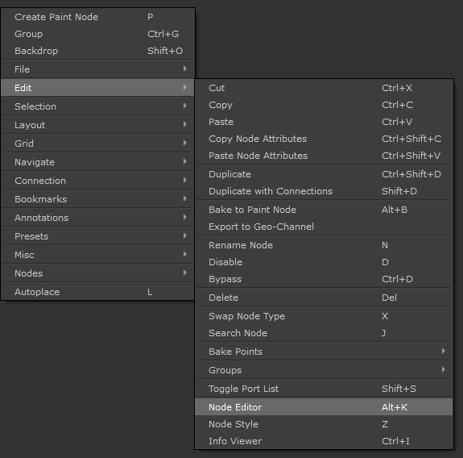Open the Selection submenu
The width and height of the screenshot is (463, 458).
97,106
